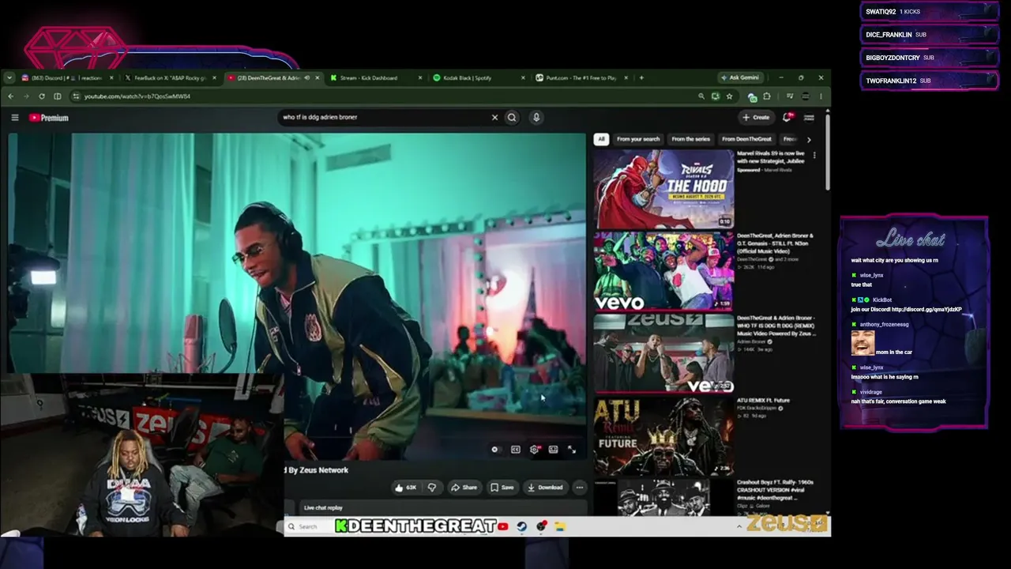1011x569 pixels.
Task: Select the From DeenTheGreat chip
Action: click(x=746, y=139)
